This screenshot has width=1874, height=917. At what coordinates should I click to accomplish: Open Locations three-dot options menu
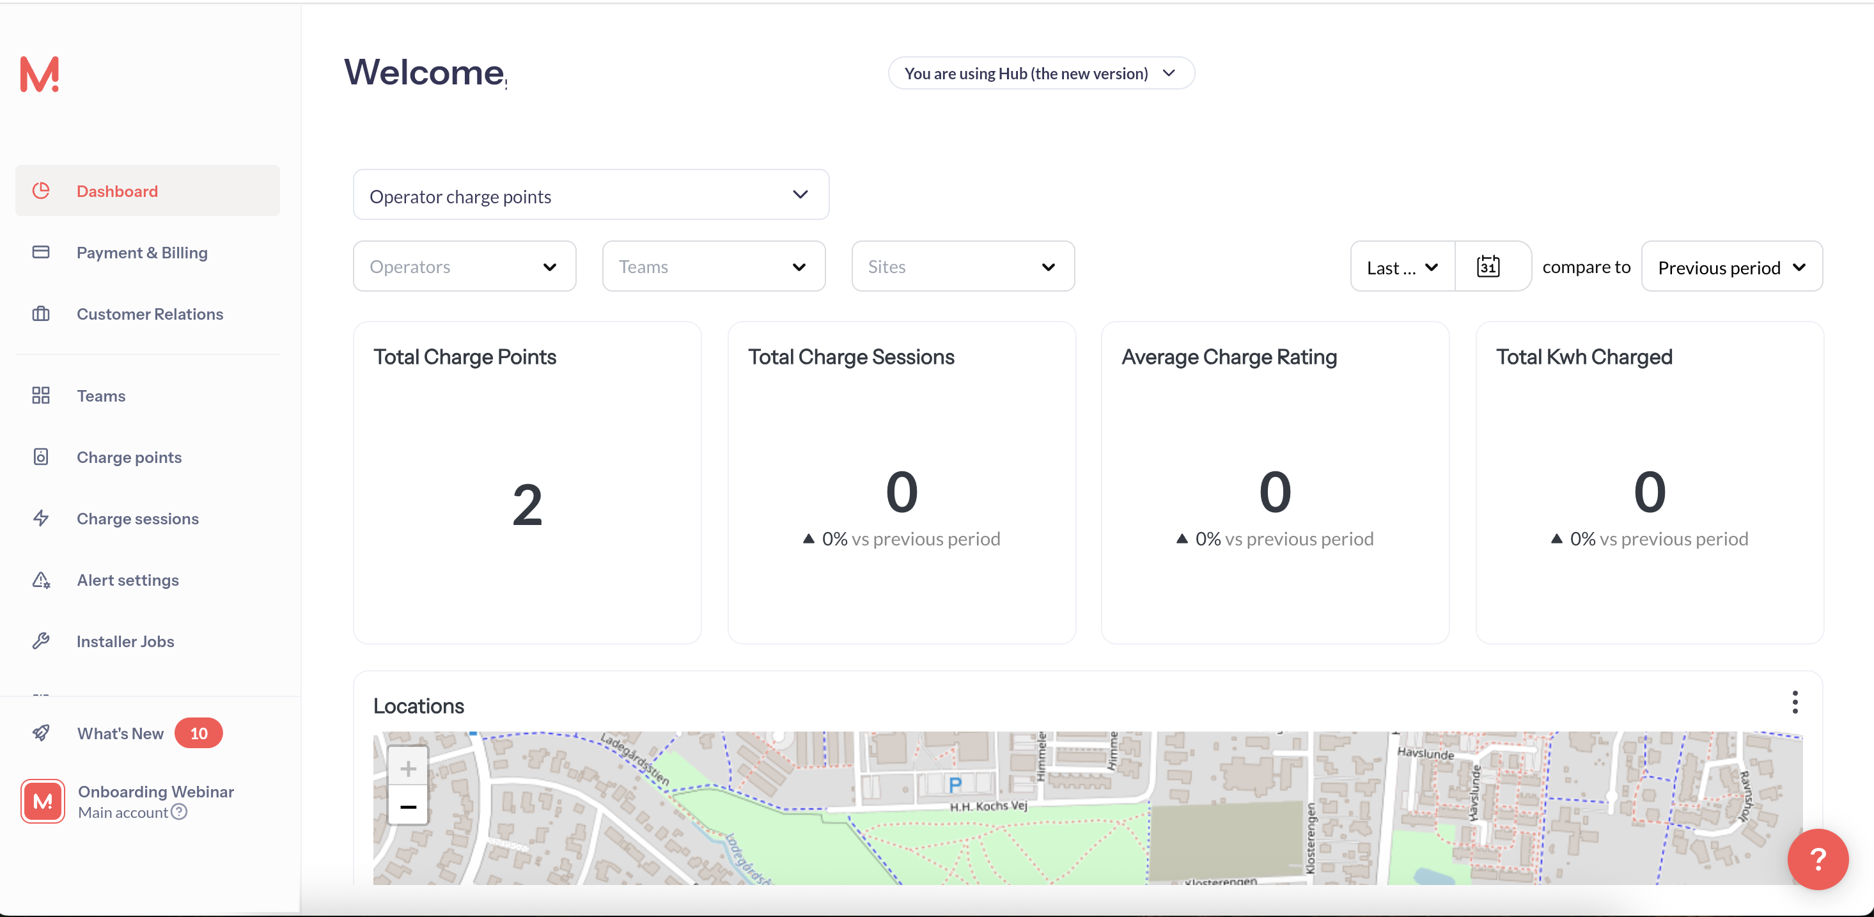(x=1795, y=702)
